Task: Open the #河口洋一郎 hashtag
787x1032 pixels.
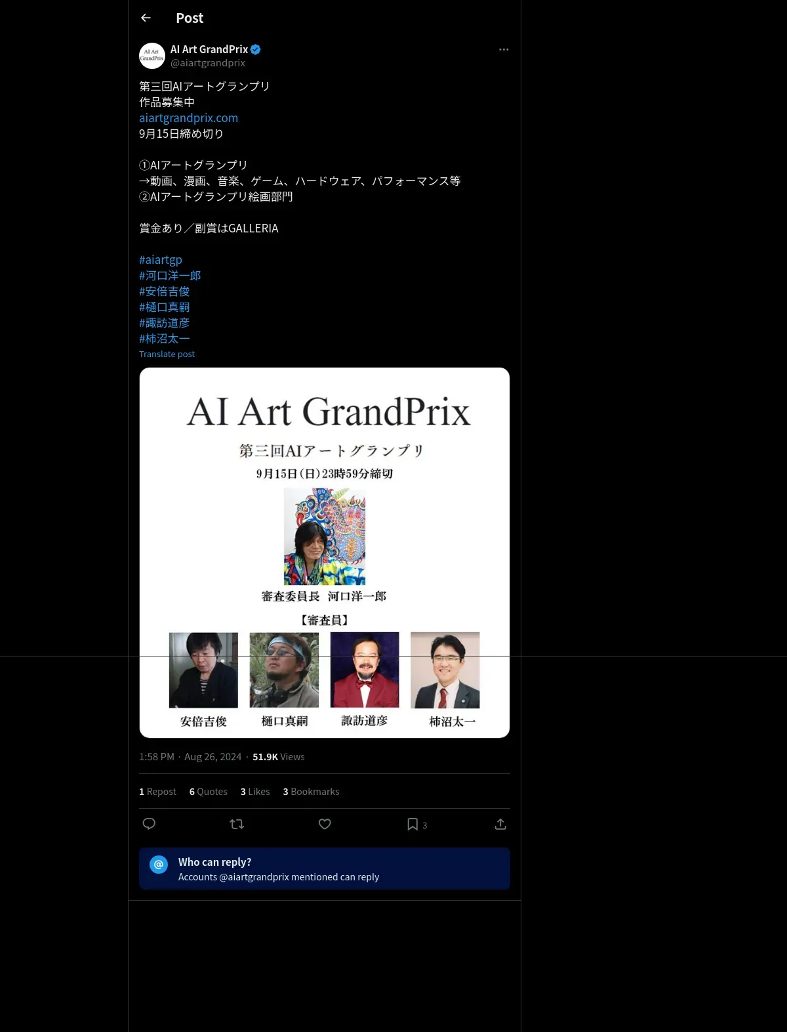Action: (170, 276)
